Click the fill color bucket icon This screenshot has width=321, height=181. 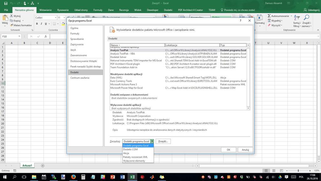[x=63, y=24]
